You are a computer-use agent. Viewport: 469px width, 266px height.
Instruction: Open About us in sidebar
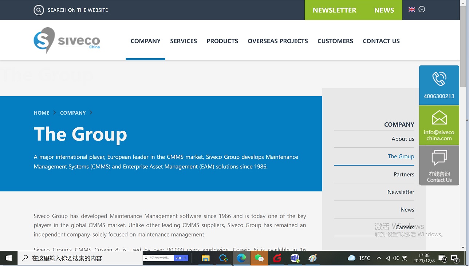(403, 139)
